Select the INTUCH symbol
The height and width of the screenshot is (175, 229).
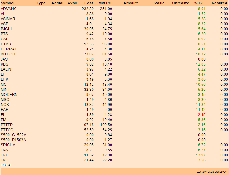[8, 54]
